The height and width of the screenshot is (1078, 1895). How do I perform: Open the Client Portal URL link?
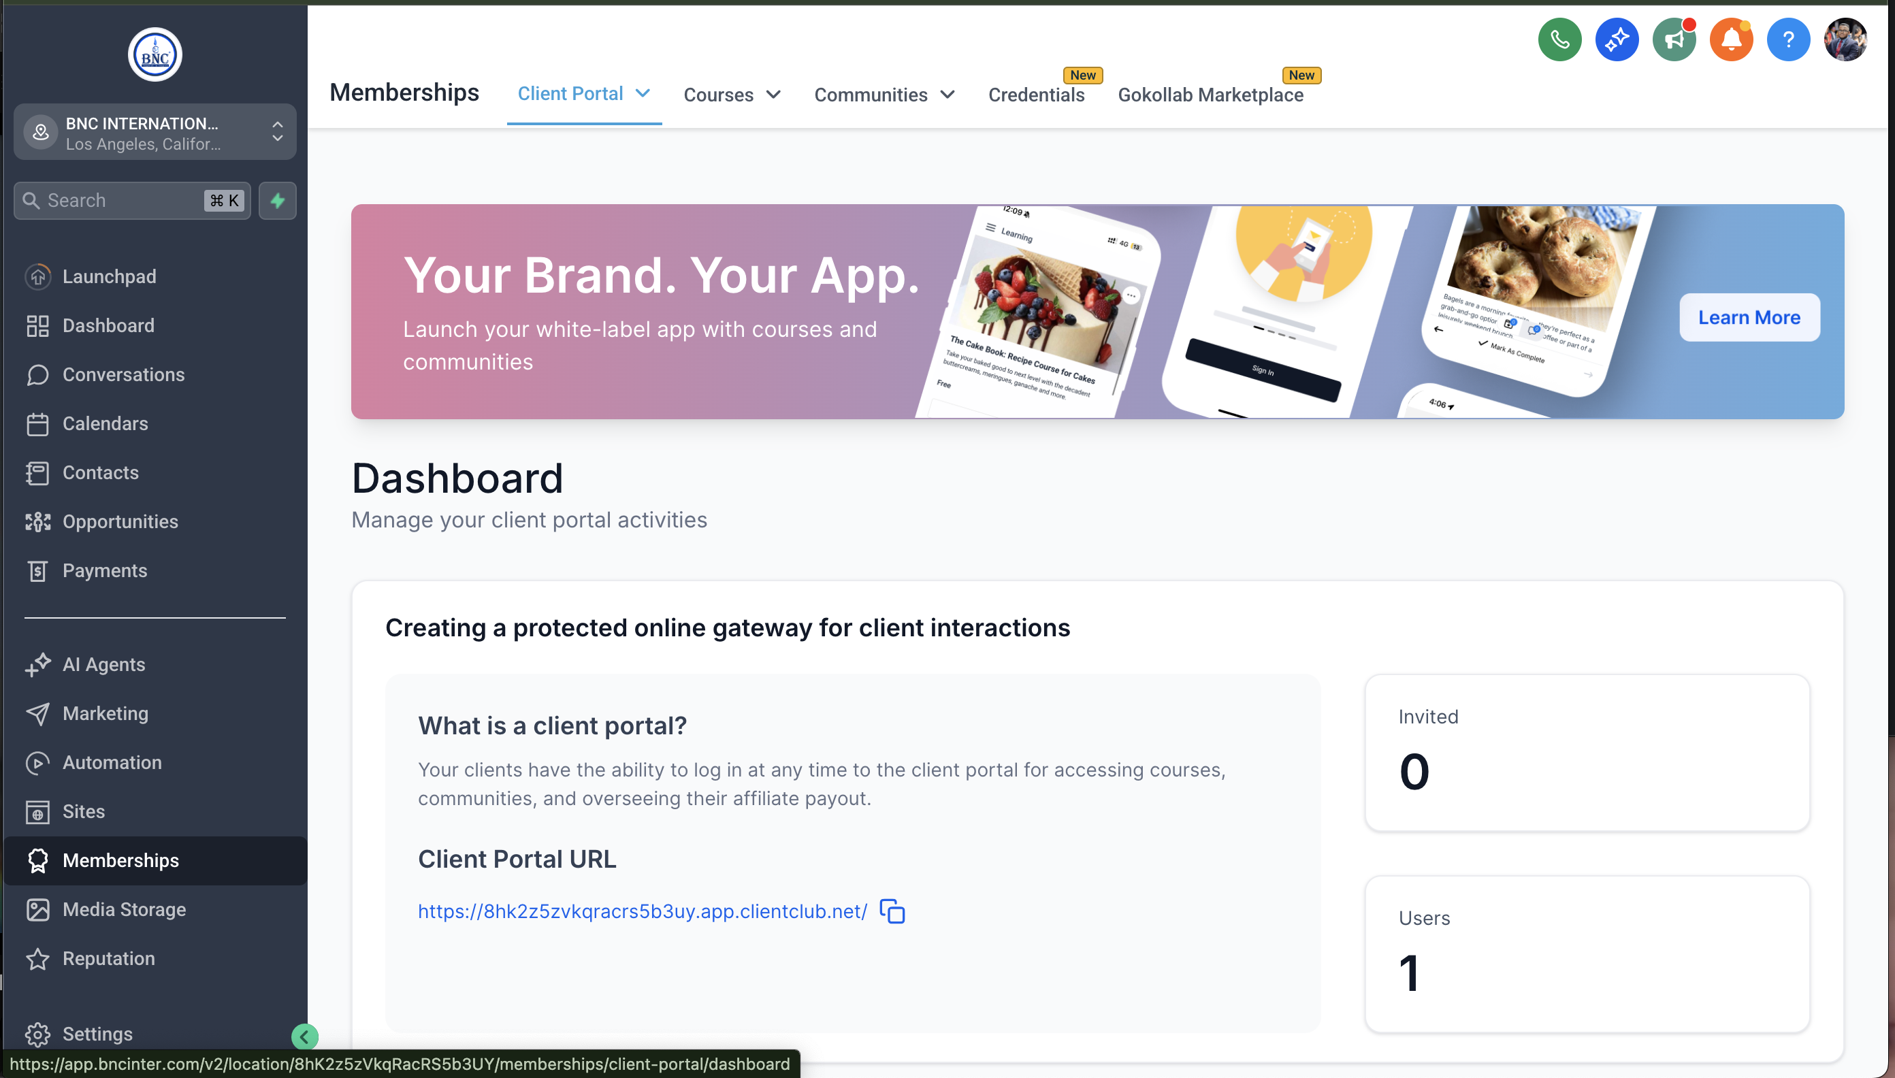(x=642, y=911)
